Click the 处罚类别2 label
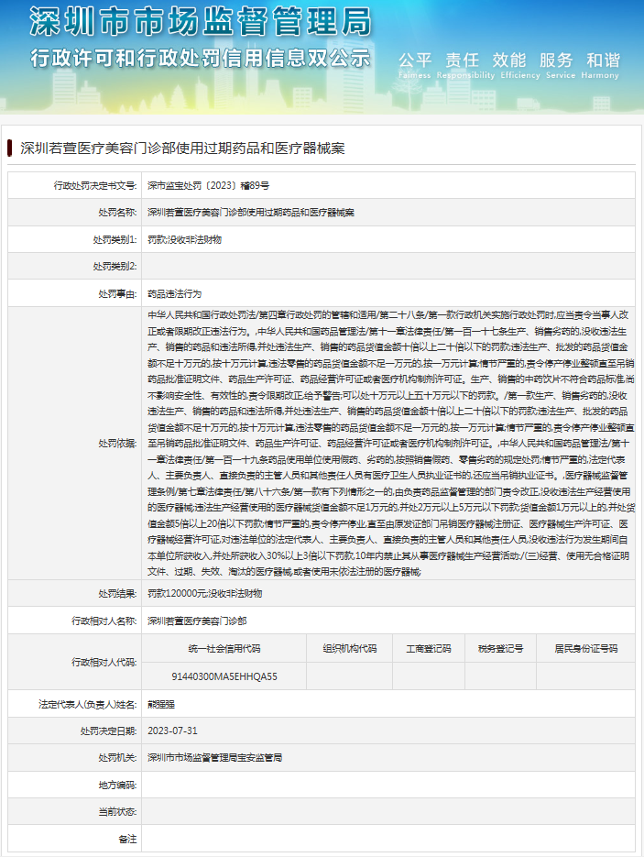The width and height of the screenshot is (644, 857). 115,266
